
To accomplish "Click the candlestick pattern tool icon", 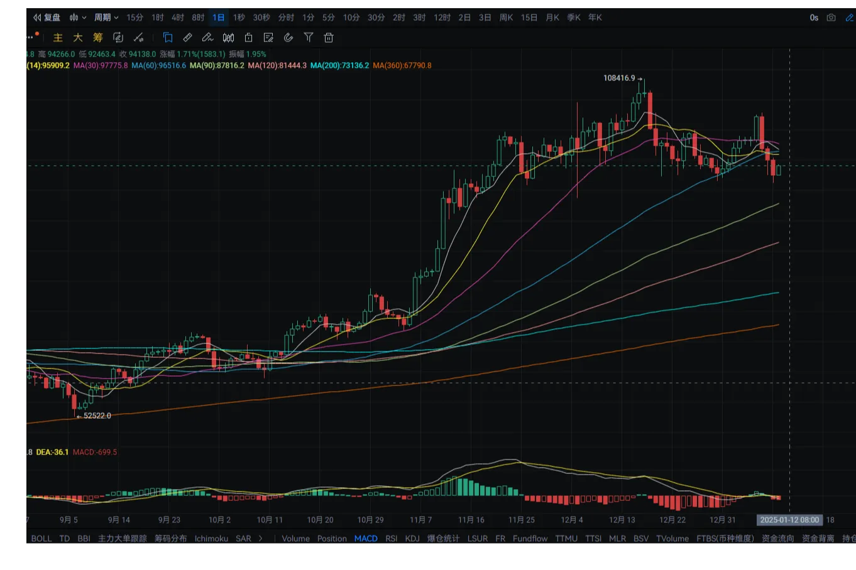I will click(x=229, y=38).
